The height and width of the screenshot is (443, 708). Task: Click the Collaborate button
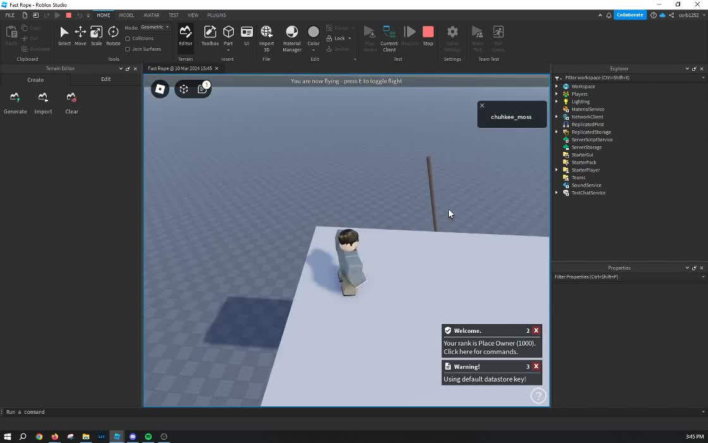[x=630, y=15]
